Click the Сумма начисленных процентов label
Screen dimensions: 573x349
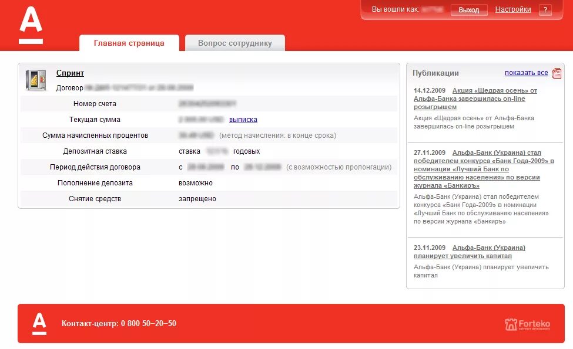[95, 135]
